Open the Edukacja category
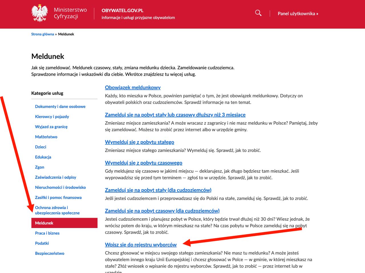Viewport: 365px width, 273px height. (x=43, y=157)
